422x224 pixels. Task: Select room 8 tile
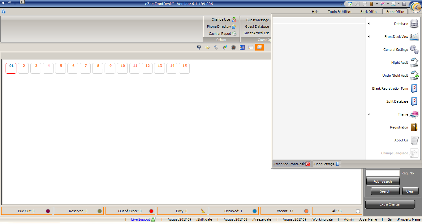point(98,68)
